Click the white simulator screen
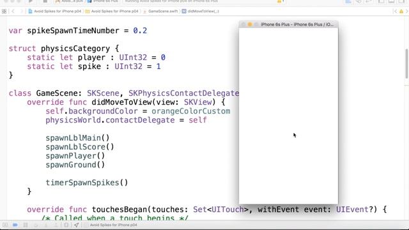 click(288, 116)
